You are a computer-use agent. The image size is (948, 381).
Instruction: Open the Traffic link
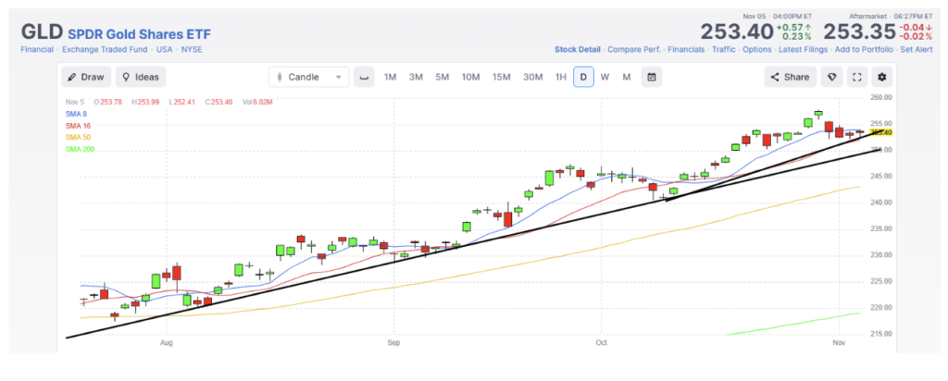coord(724,50)
